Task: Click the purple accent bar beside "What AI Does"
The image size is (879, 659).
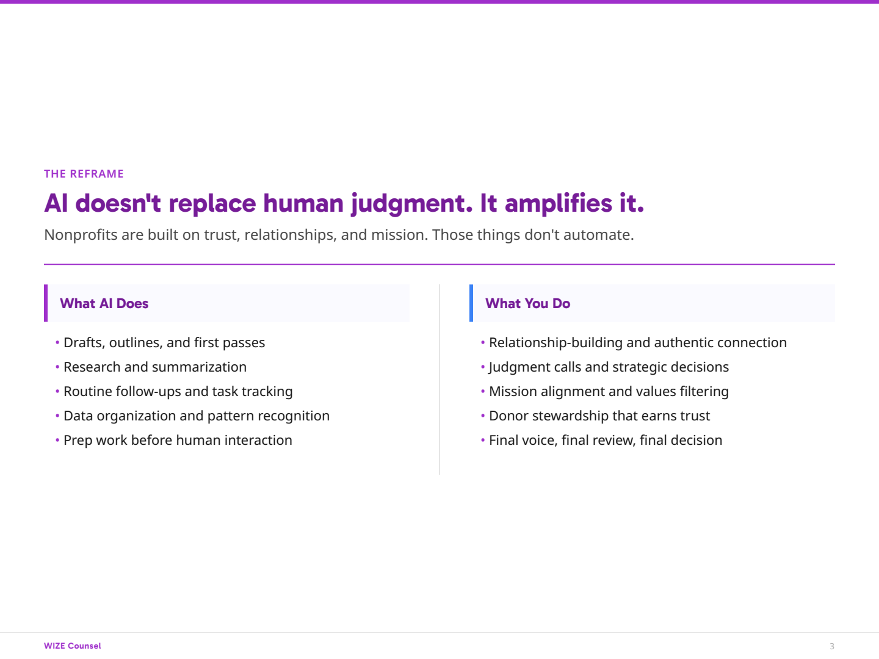Action: click(x=46, y=303)
